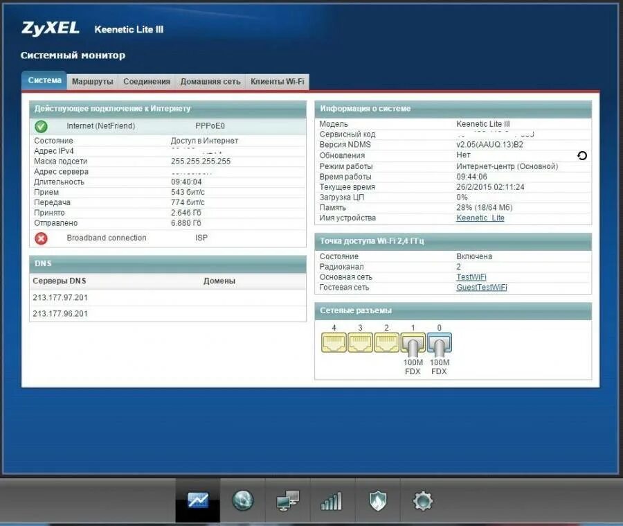
Task: Click network port 2 icon
Action: [x=386, y=342]
